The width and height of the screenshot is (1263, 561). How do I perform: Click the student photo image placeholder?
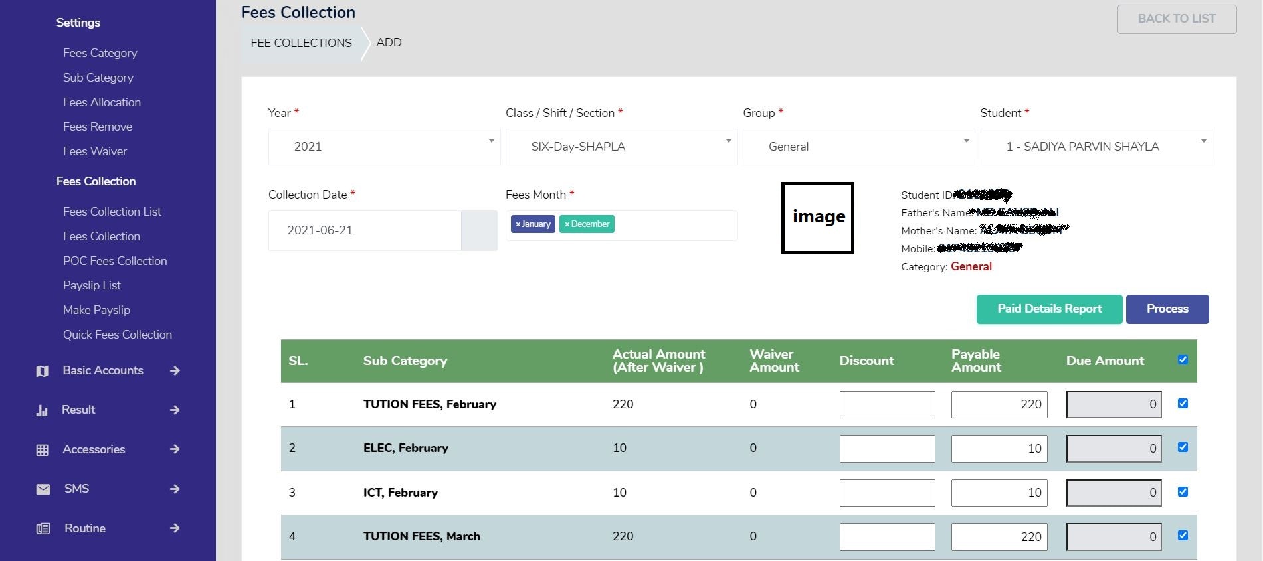click(x=817, y=218)
